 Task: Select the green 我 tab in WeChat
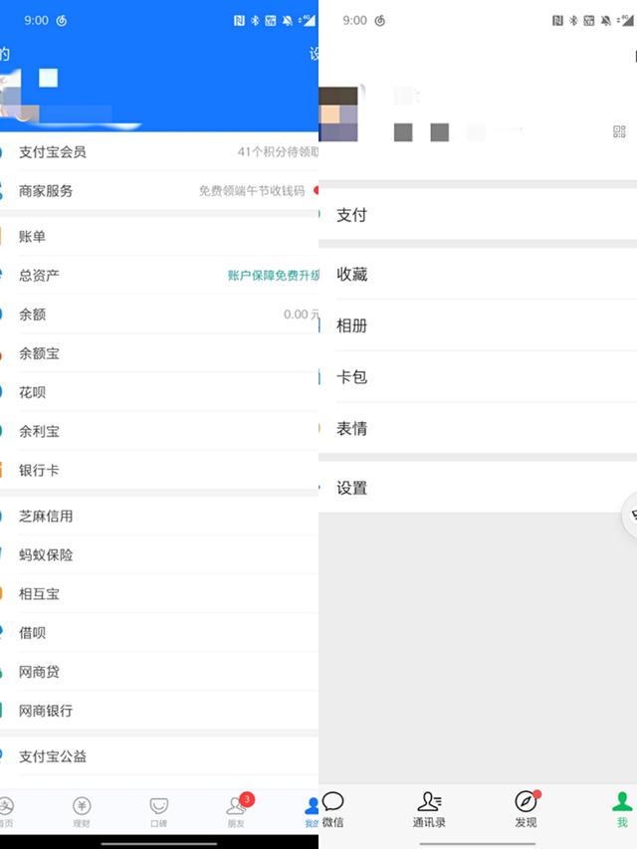pos(622,809)
